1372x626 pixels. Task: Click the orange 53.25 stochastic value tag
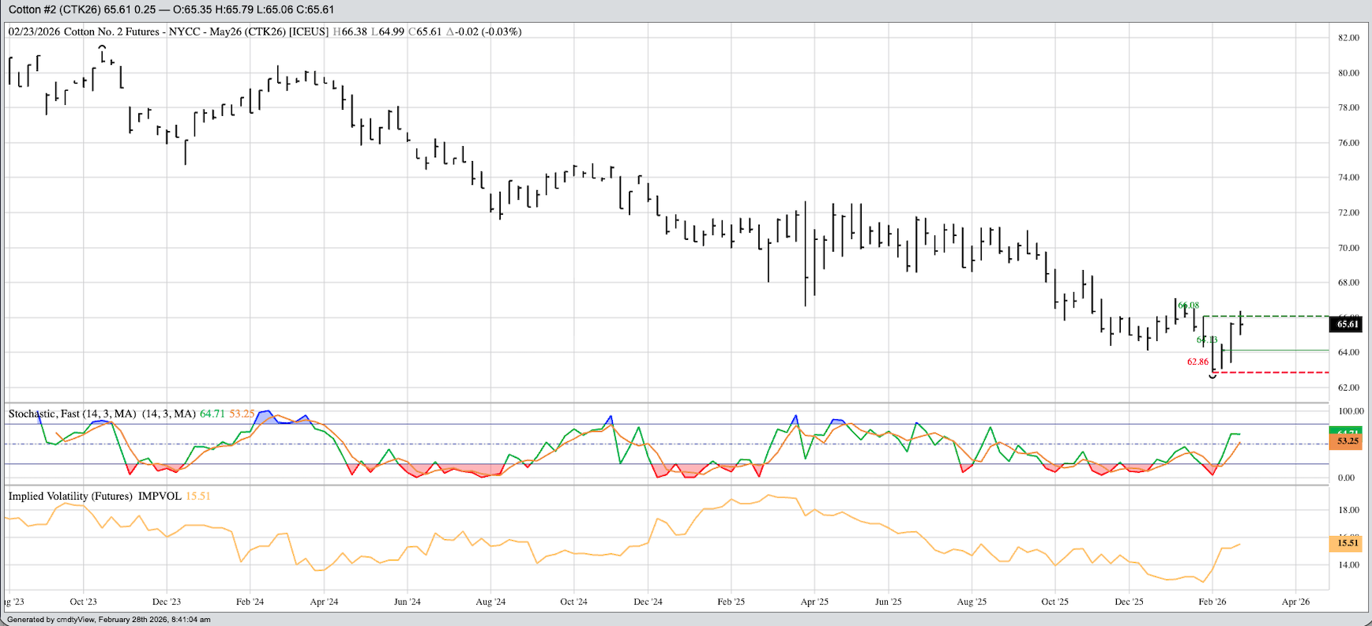click(1348, 441)
